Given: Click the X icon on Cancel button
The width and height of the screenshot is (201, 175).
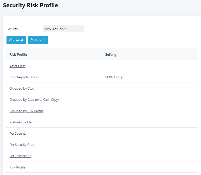Looking at the screenshot, I should pos(10,40).
